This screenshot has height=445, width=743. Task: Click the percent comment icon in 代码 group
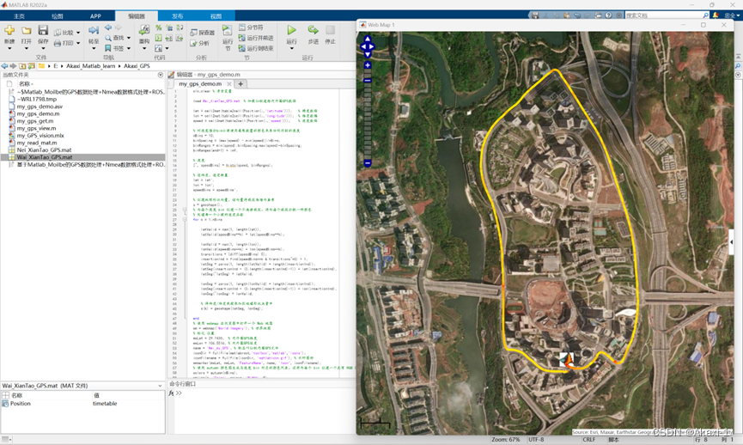(x=158, y=27)
